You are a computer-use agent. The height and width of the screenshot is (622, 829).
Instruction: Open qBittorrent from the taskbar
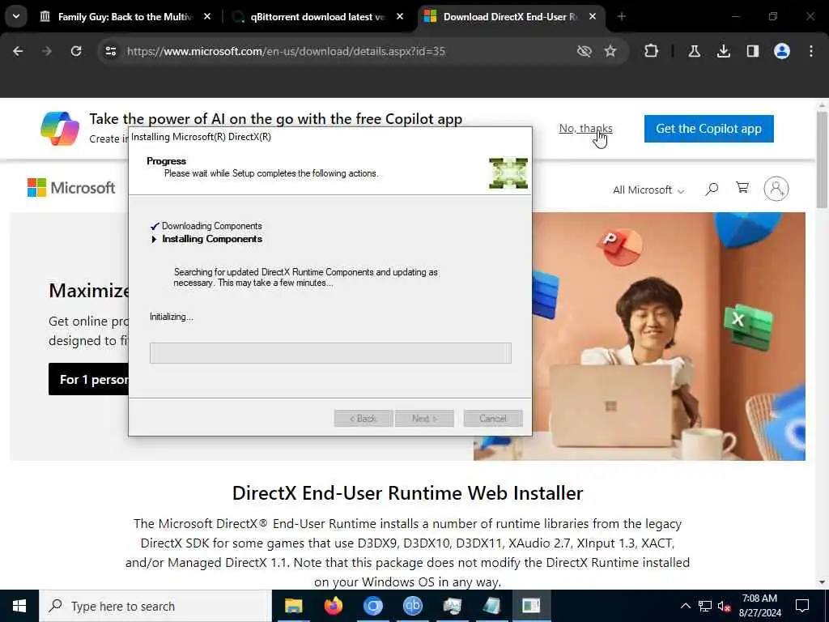click(412, 606)
